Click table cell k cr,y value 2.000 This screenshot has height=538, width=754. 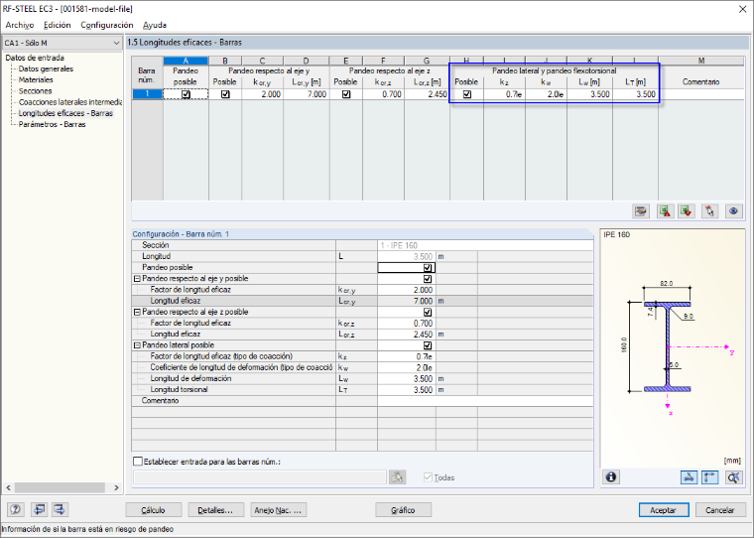point(263,94)
